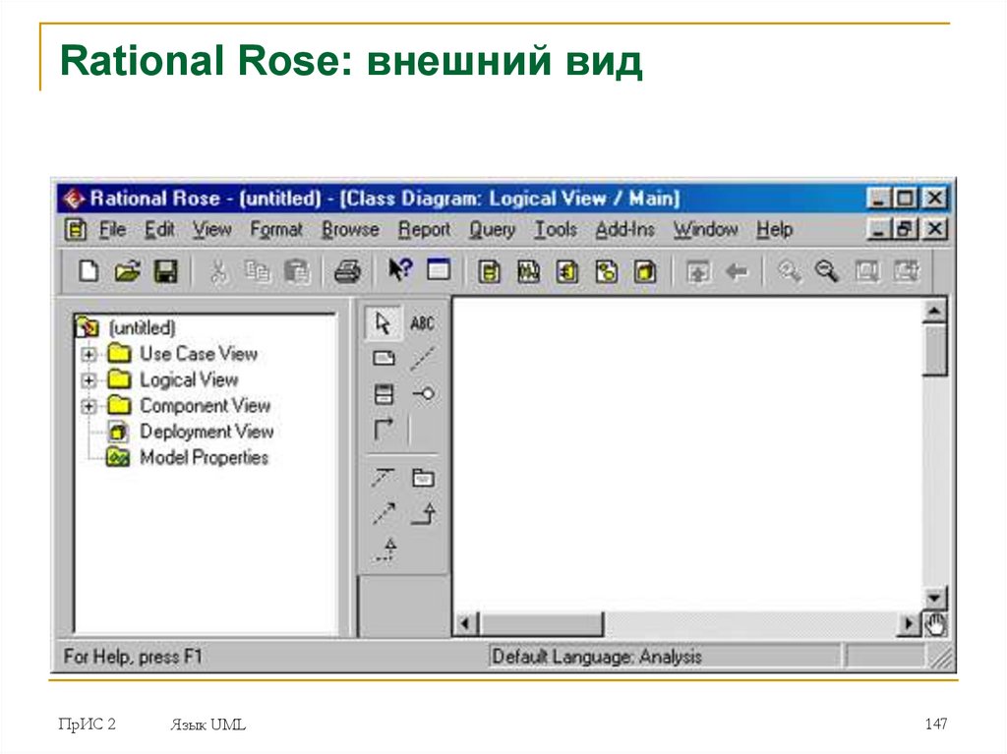This screenshot has height=754, width=1007.
Task: Click the Save diskette toolbar icon
Action: [x=165, y=271]
